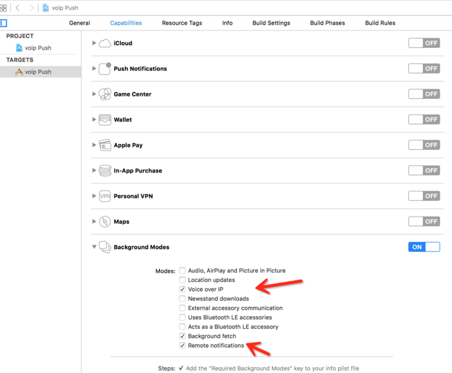Click the TARGETS section header

tap(20, 59)
